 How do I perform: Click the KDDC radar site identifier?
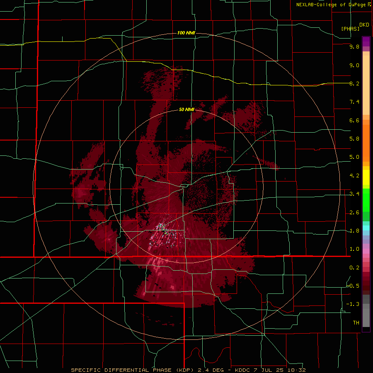243,370
